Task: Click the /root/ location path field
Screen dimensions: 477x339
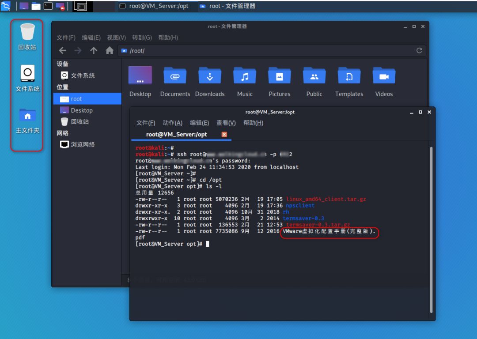Action: click(267, 51)
